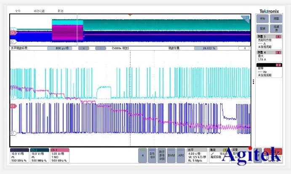291x174 pixels.
Task: Click the zoom-out minus button
Action: (100, 48)
